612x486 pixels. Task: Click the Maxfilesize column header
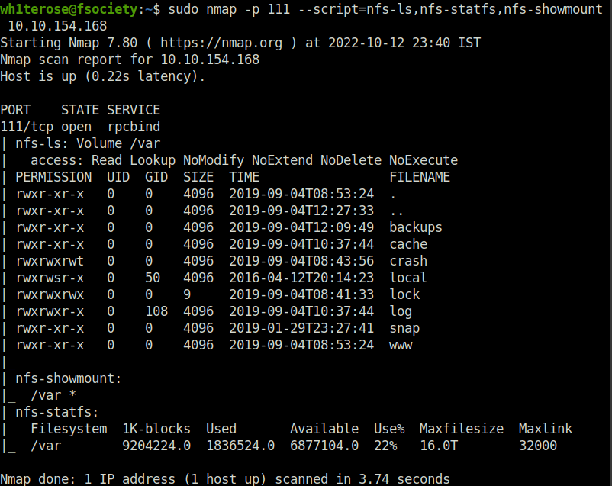(462, 429)
